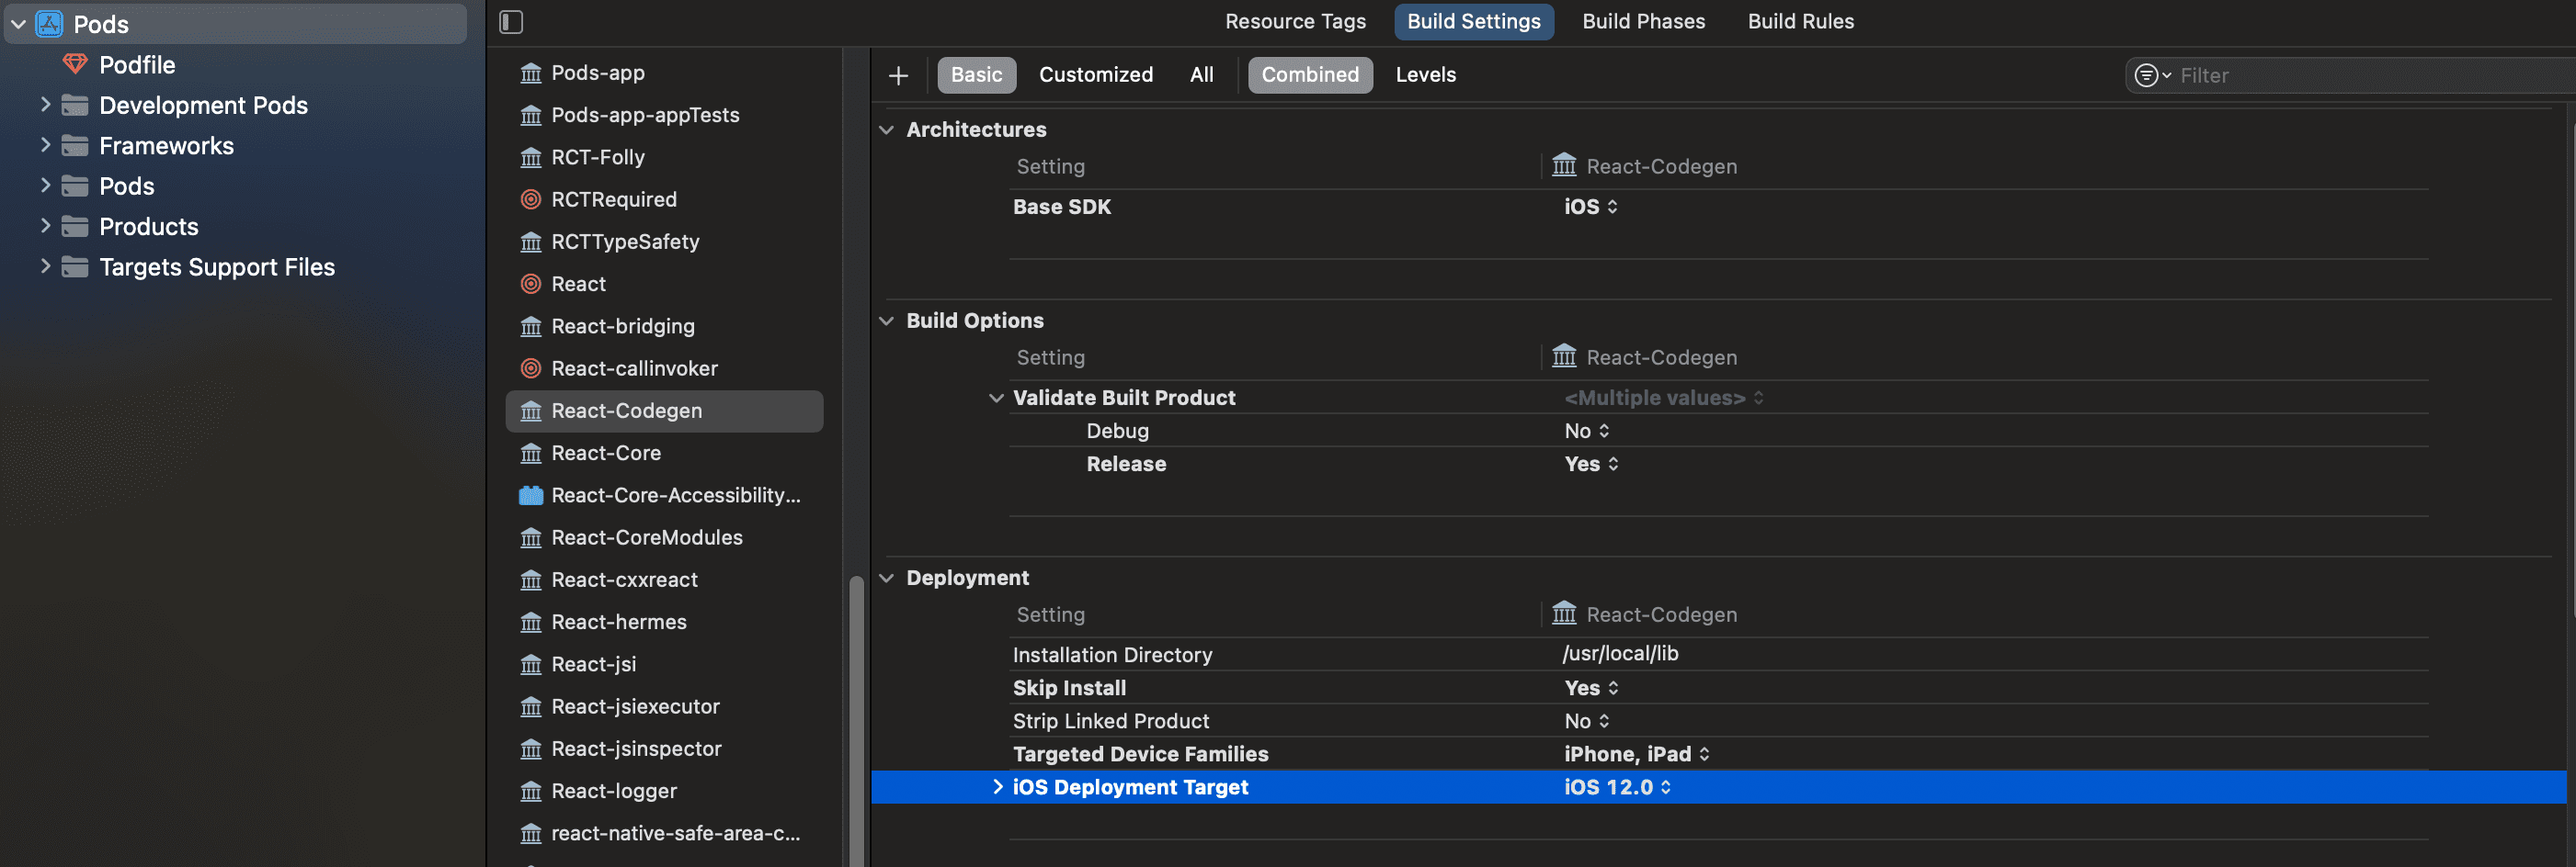The image size is (2576, 867).
Task: Click the plus add build setting button
Action: 898,76
